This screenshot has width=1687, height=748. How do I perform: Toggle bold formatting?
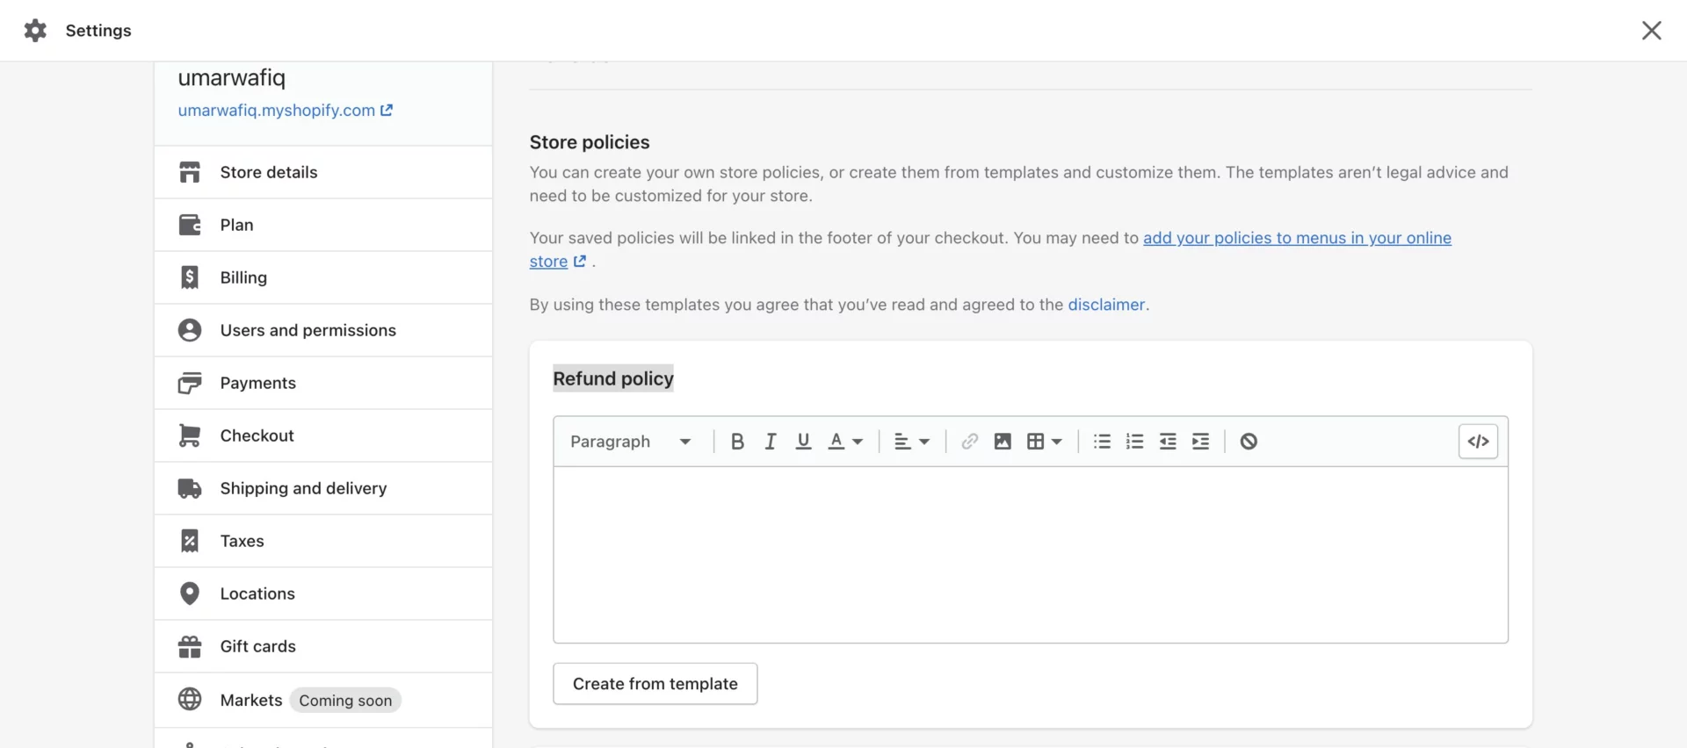(x=738, y=442)
